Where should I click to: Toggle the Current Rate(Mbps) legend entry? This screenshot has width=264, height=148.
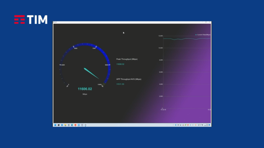(203, 35)
